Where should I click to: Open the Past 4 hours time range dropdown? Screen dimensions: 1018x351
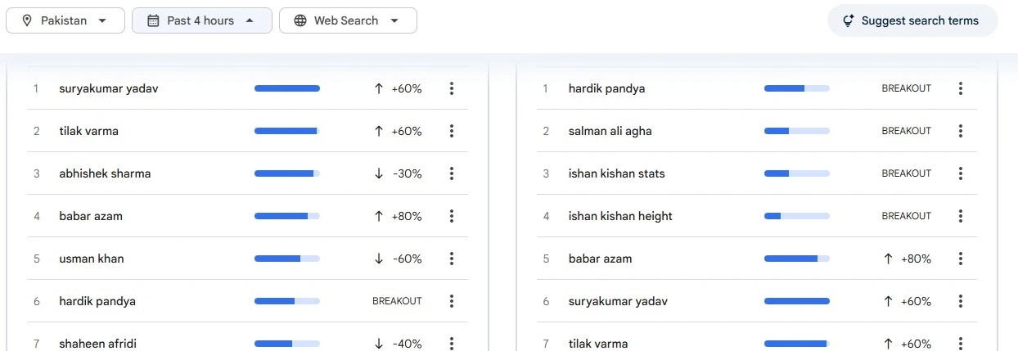click(201, 21)
